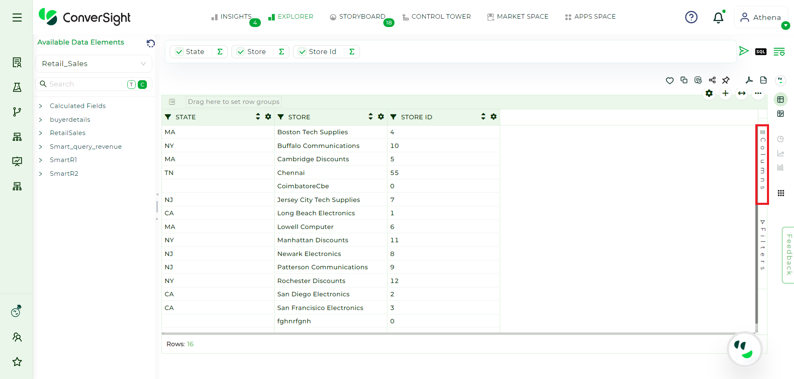Click the sidebar flask lab icon
794x379 pixels.
[17, 87]
